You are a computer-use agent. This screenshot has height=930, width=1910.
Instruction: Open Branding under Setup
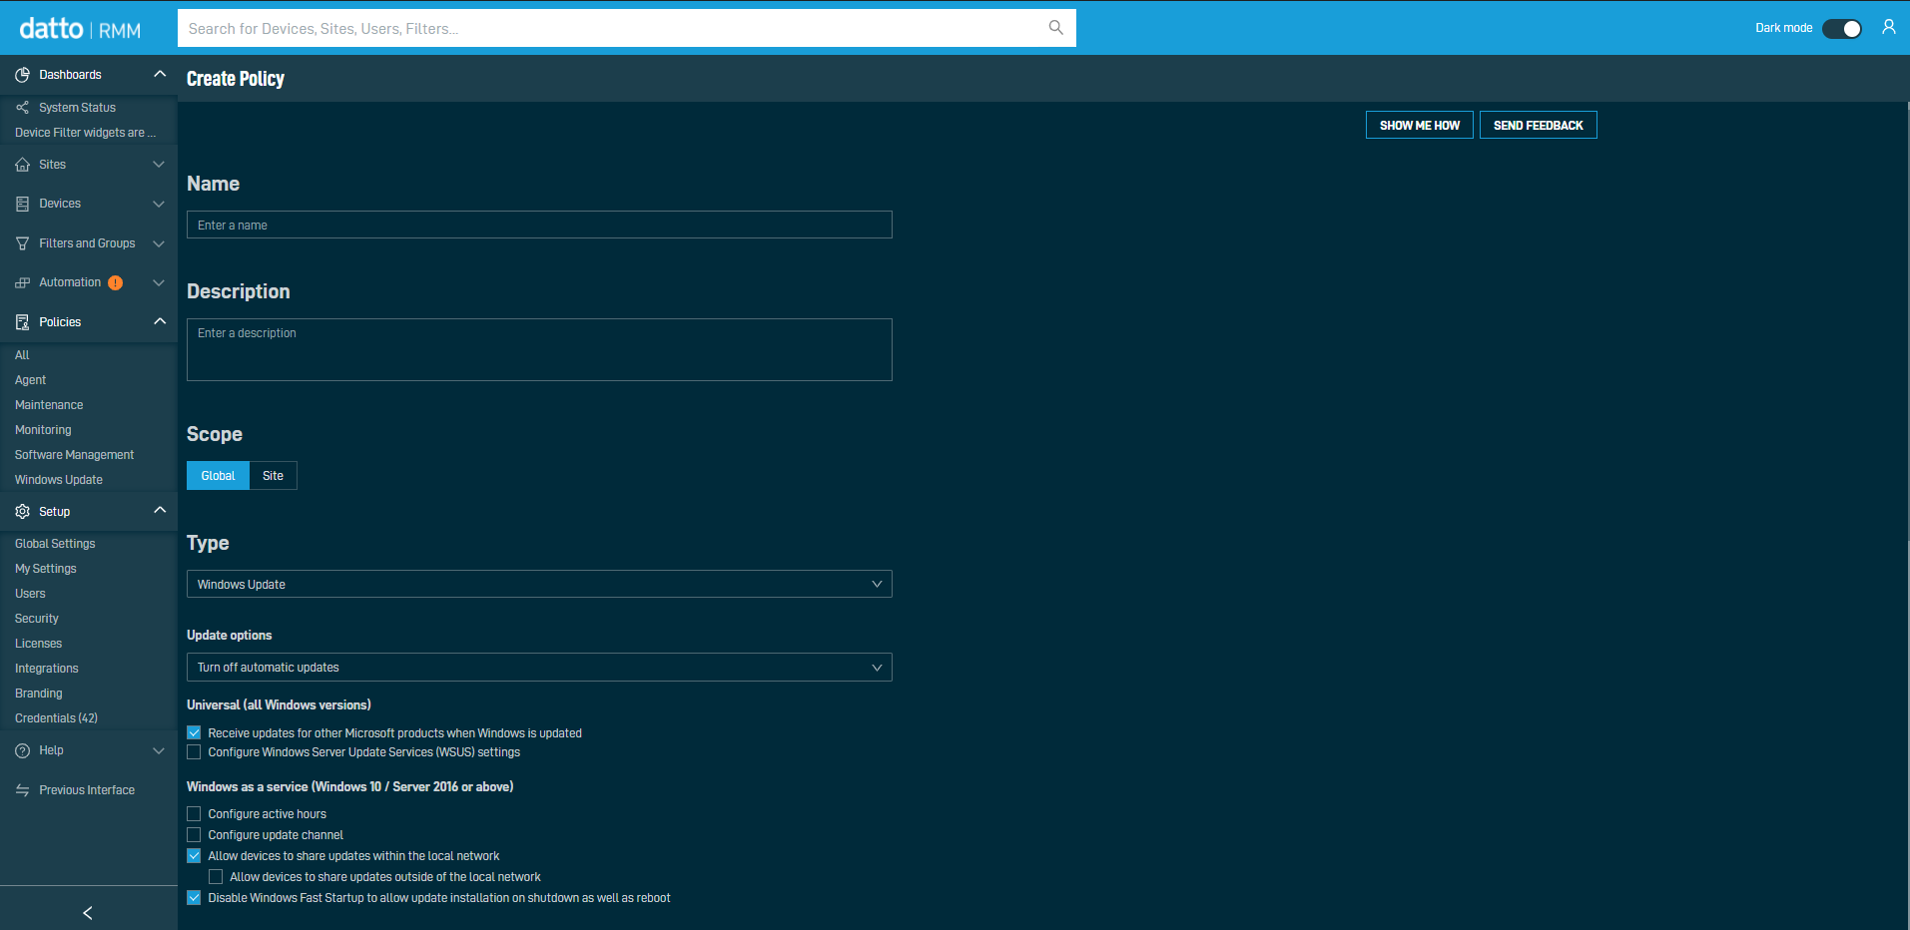pos(39,694)
